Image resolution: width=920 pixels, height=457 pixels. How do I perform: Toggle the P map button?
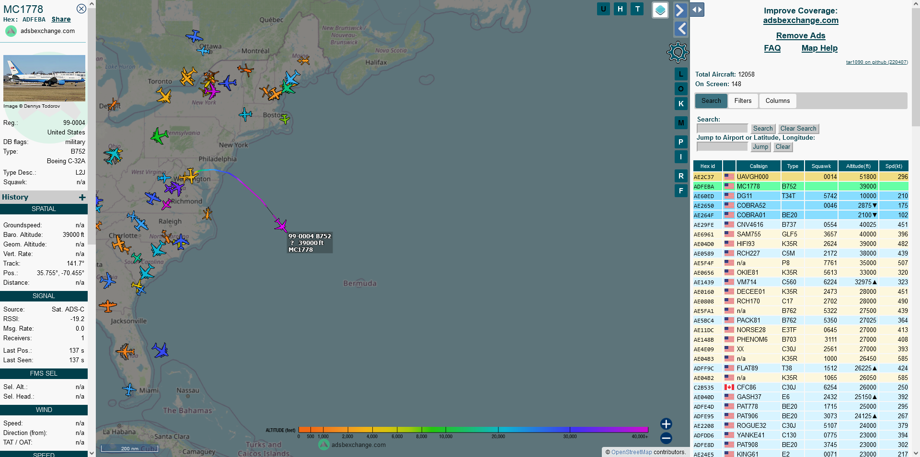pyautogui.click(x=681, y=142)
